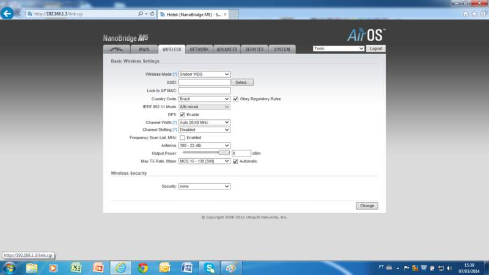Screen dimensions: 489x275
Task: Show hidden tray icons arrow
Action: (x=398, y=268)
